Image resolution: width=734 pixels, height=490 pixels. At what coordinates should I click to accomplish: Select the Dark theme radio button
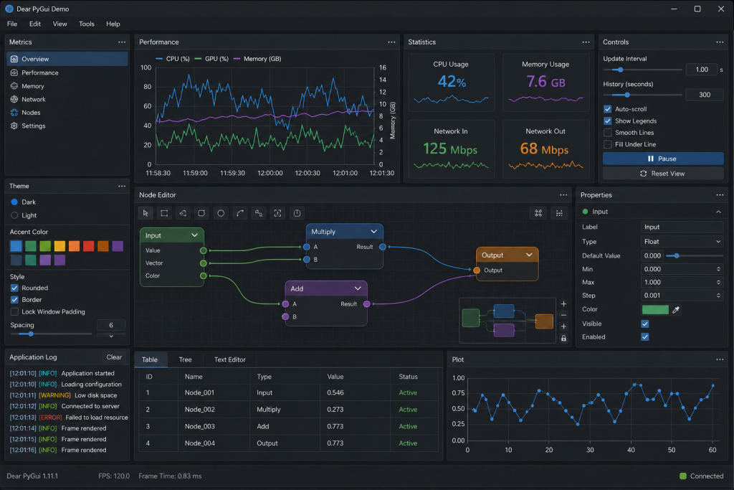pyautogui.click(x=14, y=202)
